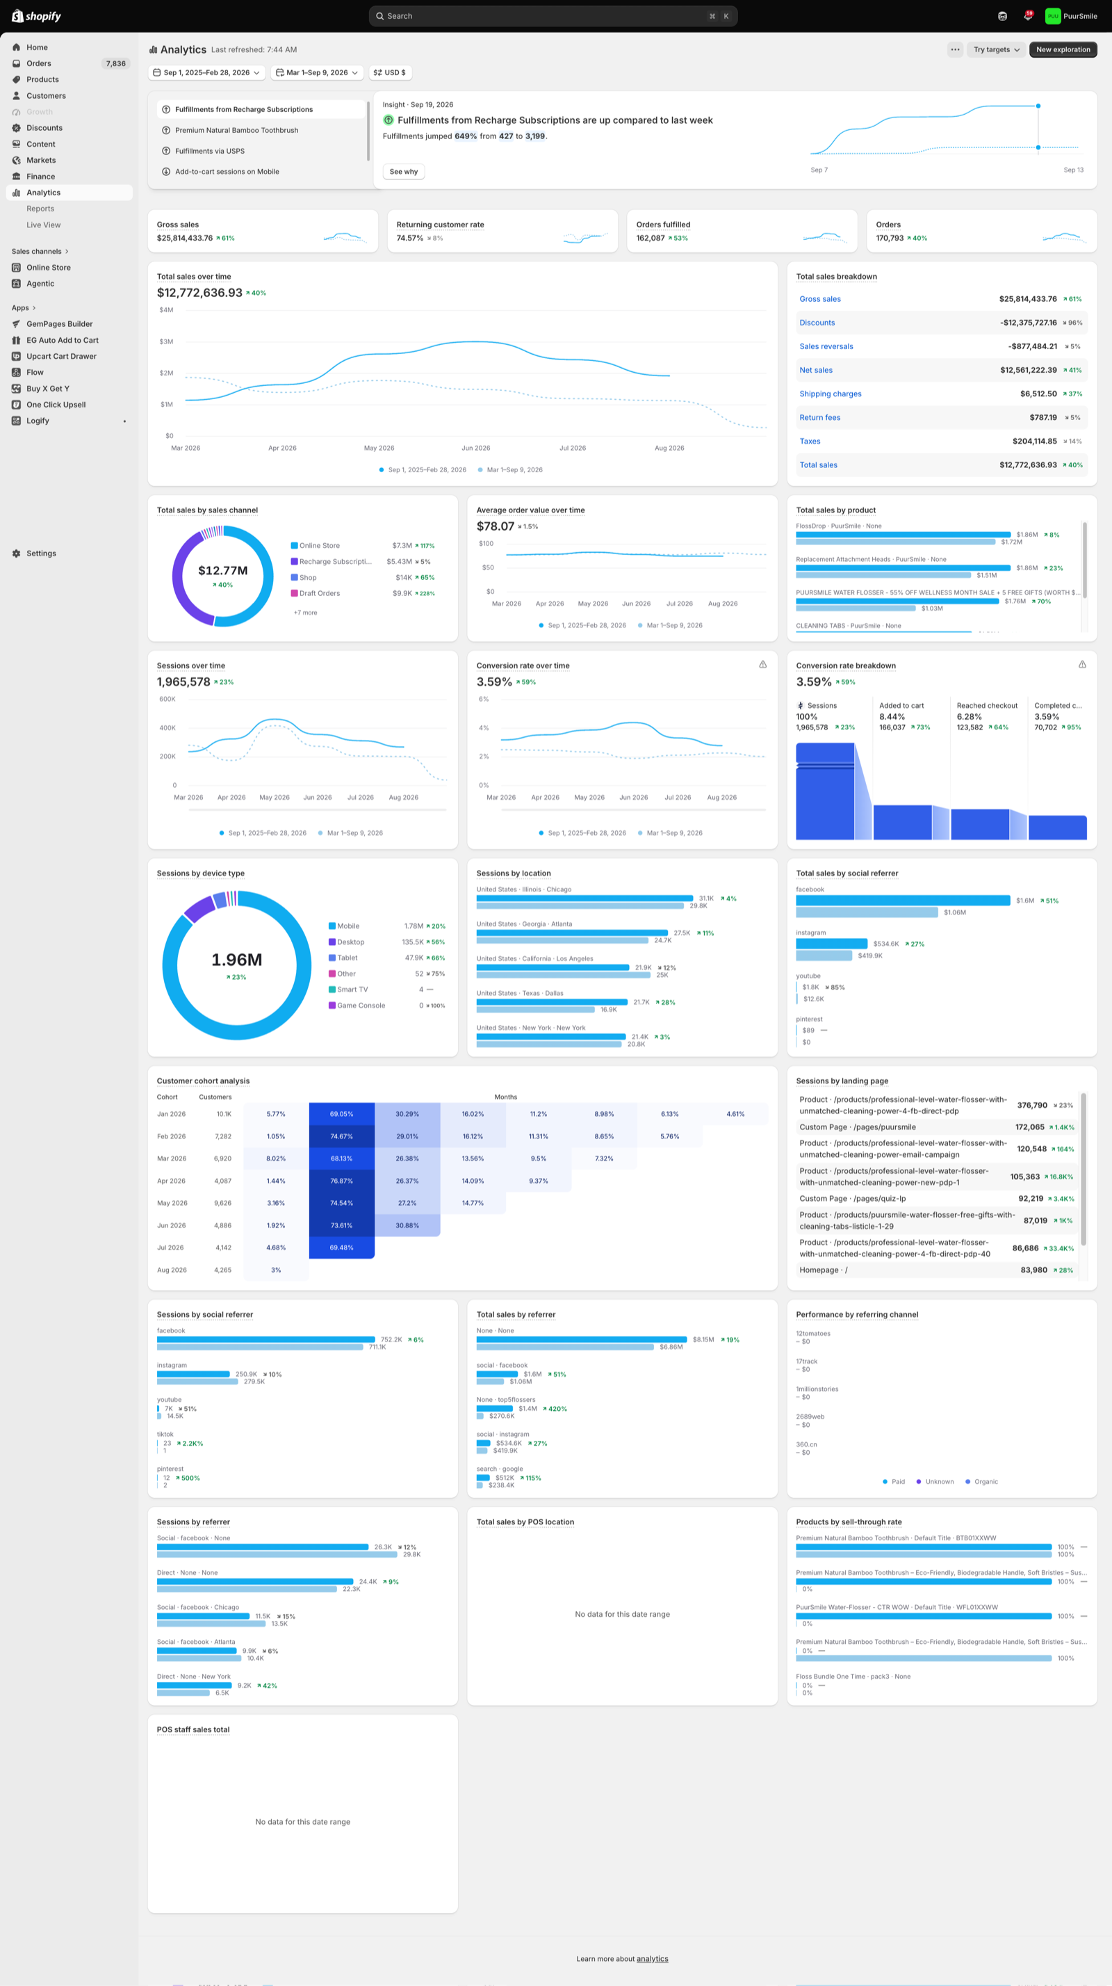Open Net sales link in breakdown
The width and height of the screenshot is (1112, 1986).
coord(815,370)
